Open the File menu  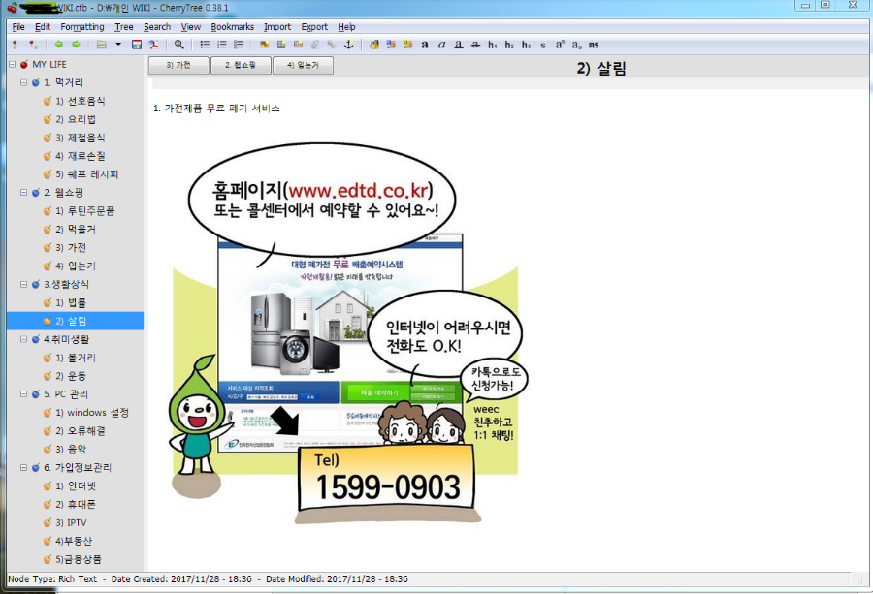click(18, 27)
